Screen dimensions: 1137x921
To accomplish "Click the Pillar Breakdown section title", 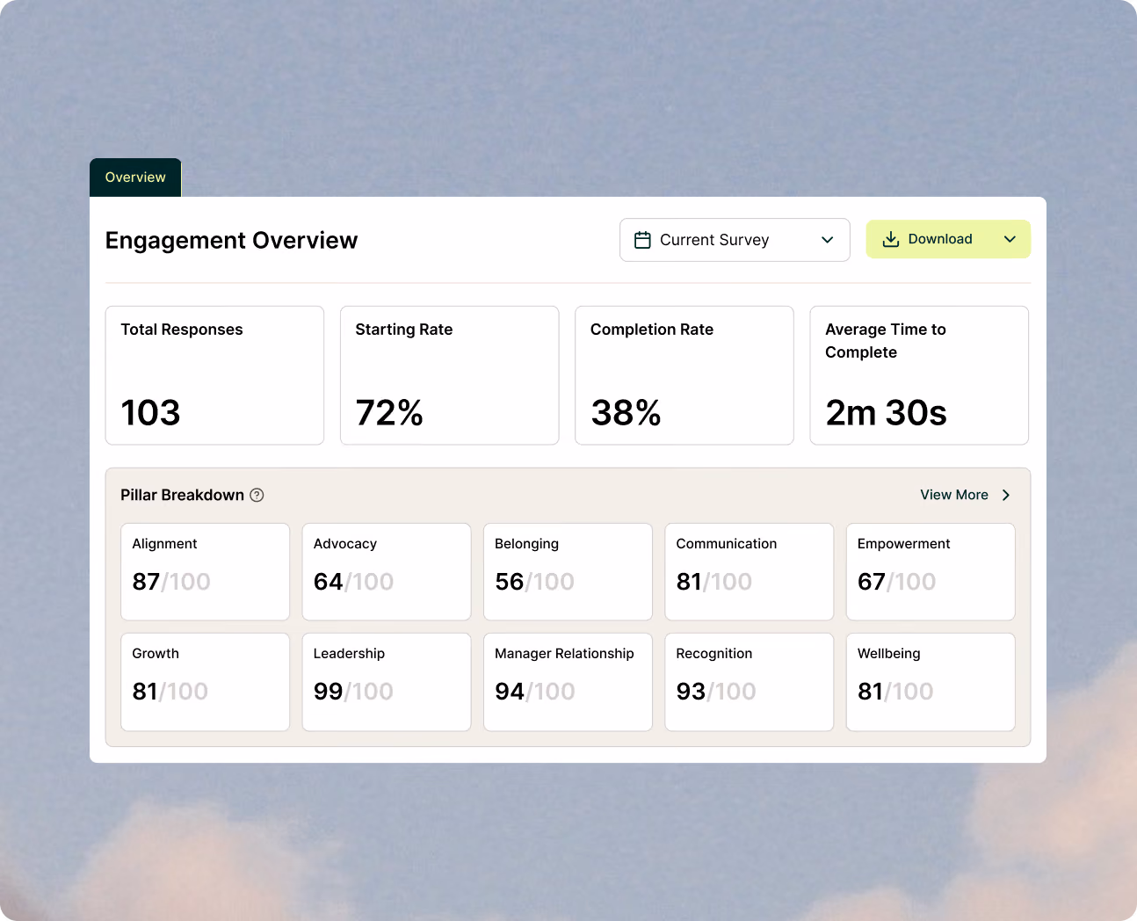I will 183,495.
